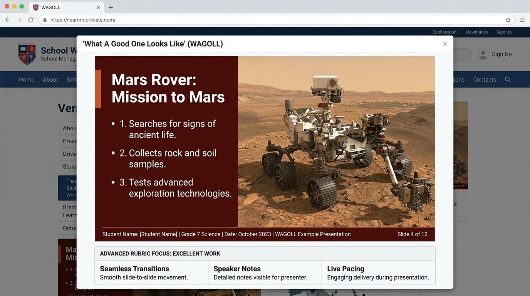The image size is (530, 296).
Task: Click bullet 'Searches for signs of ancient life'
Action: pos(168,129)
